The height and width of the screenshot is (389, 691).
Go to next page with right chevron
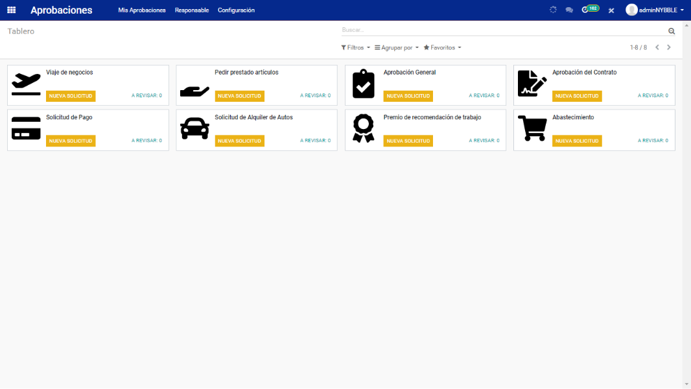click(669, 47)
